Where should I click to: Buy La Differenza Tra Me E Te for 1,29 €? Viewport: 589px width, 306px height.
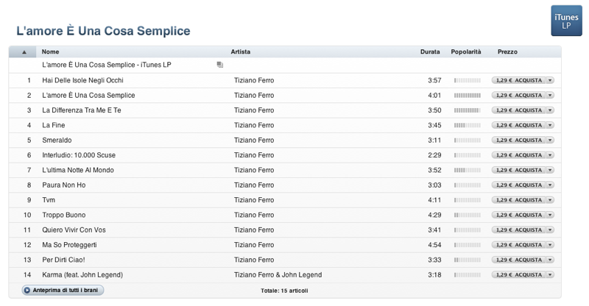pos(518,110)
